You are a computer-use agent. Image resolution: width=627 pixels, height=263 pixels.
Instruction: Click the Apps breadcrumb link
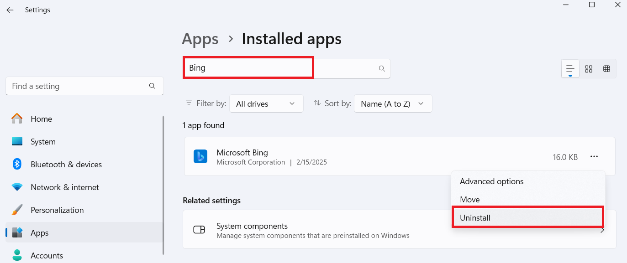(x=200, y=39)
